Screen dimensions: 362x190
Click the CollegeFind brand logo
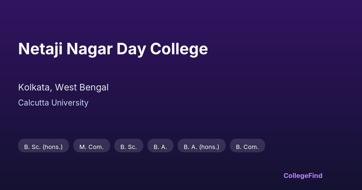pos(303,176)
